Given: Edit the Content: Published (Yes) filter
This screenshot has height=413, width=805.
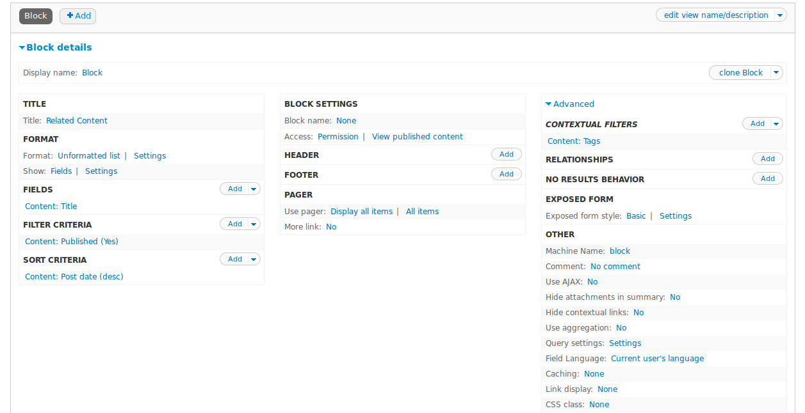Looking at the screenshot, I should [x=71, y=241].
